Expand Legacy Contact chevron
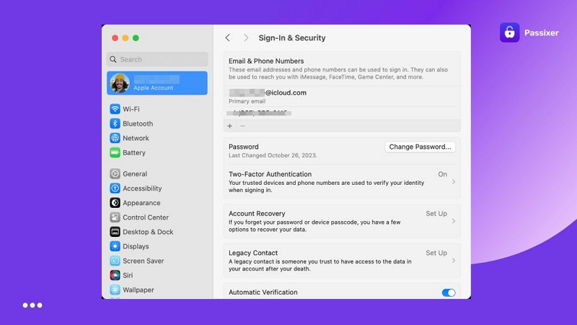 point(454,261)
